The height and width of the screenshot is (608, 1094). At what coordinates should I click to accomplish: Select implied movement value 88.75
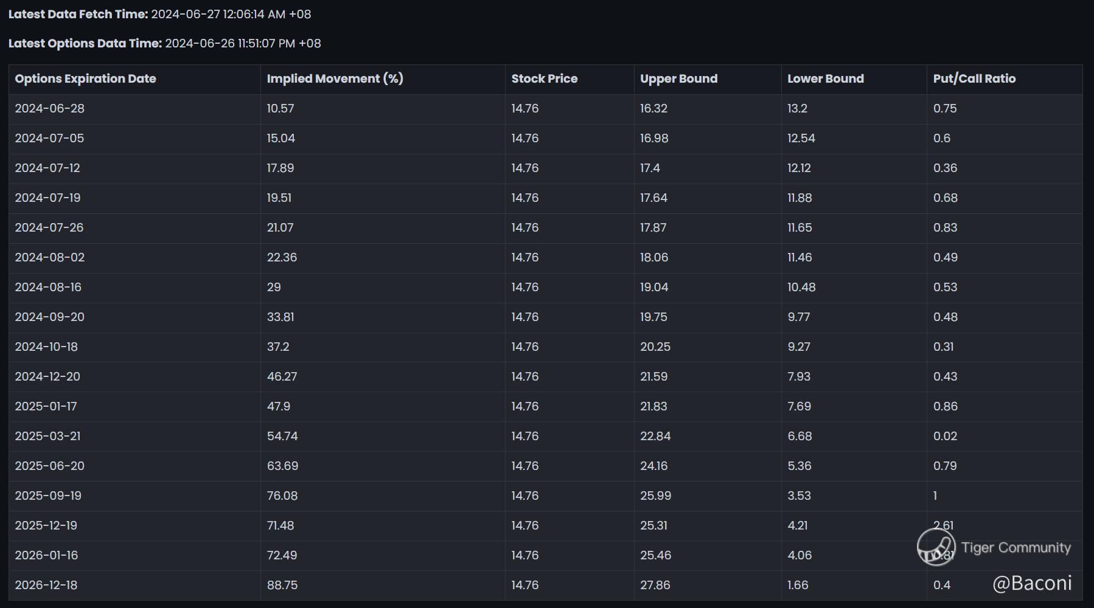(x=282, y=586)
